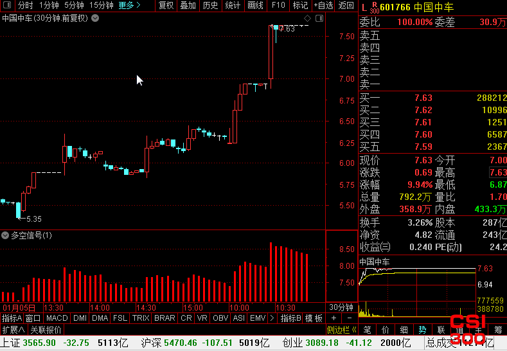The height and width of the screenshot is (351, 507).
Task: Switch indicator to MACD
Action: click(x=57, y=318)
